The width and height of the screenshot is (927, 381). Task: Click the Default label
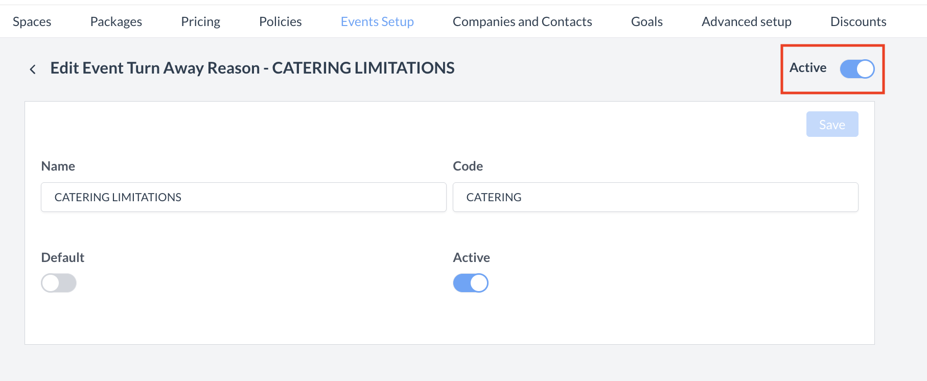pos(62,257)
